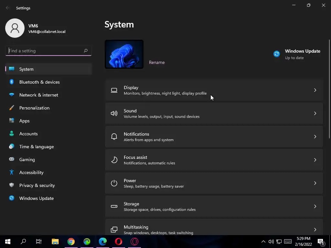Switch to Time & language settings

(48, 147)
